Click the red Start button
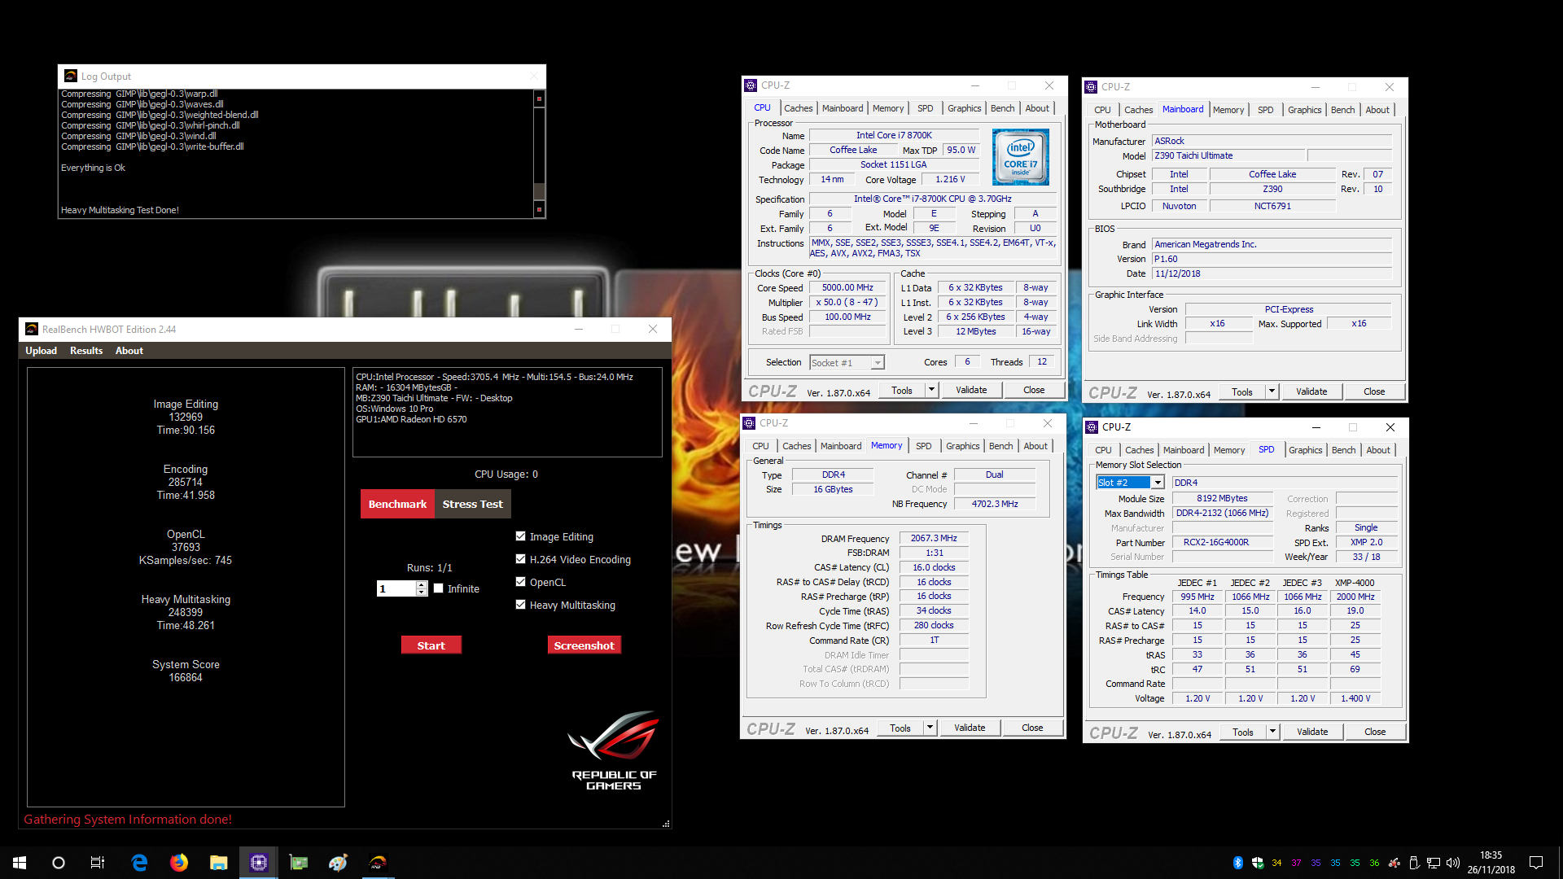This screenshot has width=1563, height=879. coord(431,645)
